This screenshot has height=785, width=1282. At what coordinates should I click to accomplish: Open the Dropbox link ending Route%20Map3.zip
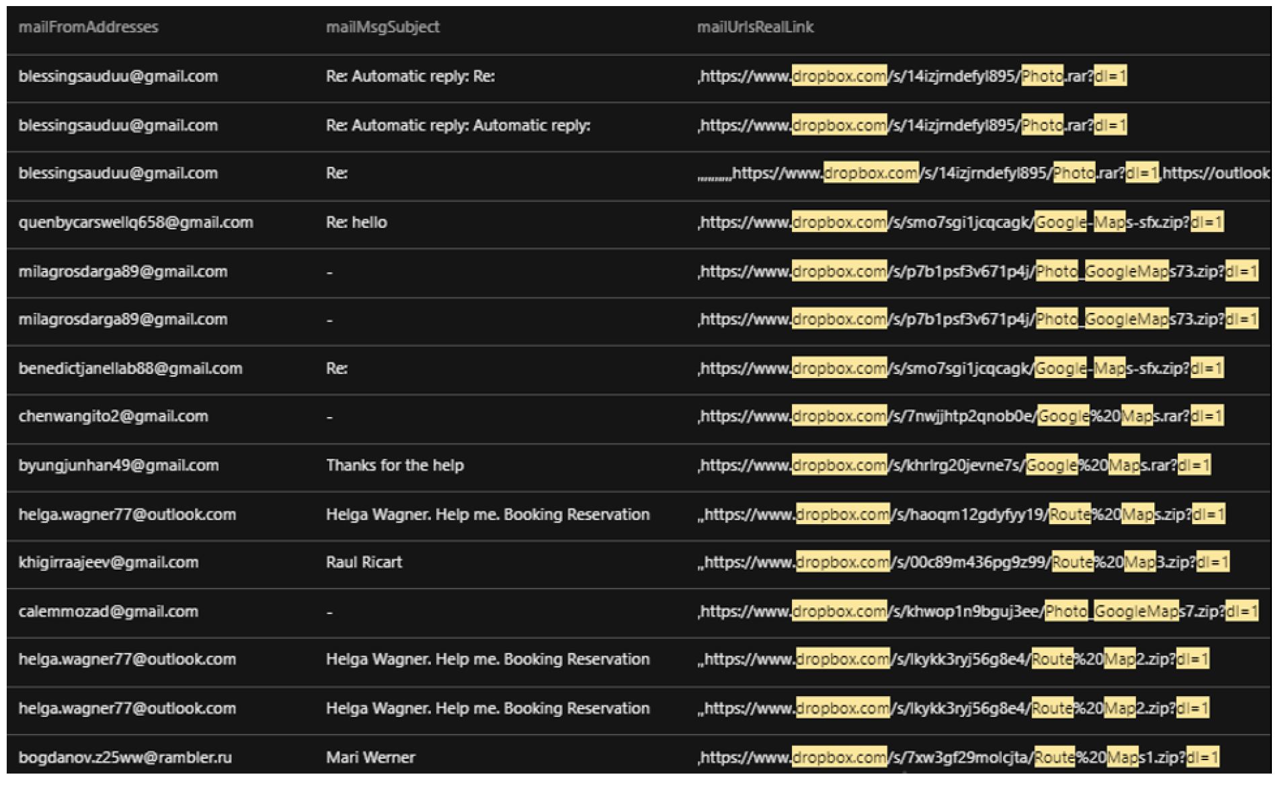click(964, 562)
